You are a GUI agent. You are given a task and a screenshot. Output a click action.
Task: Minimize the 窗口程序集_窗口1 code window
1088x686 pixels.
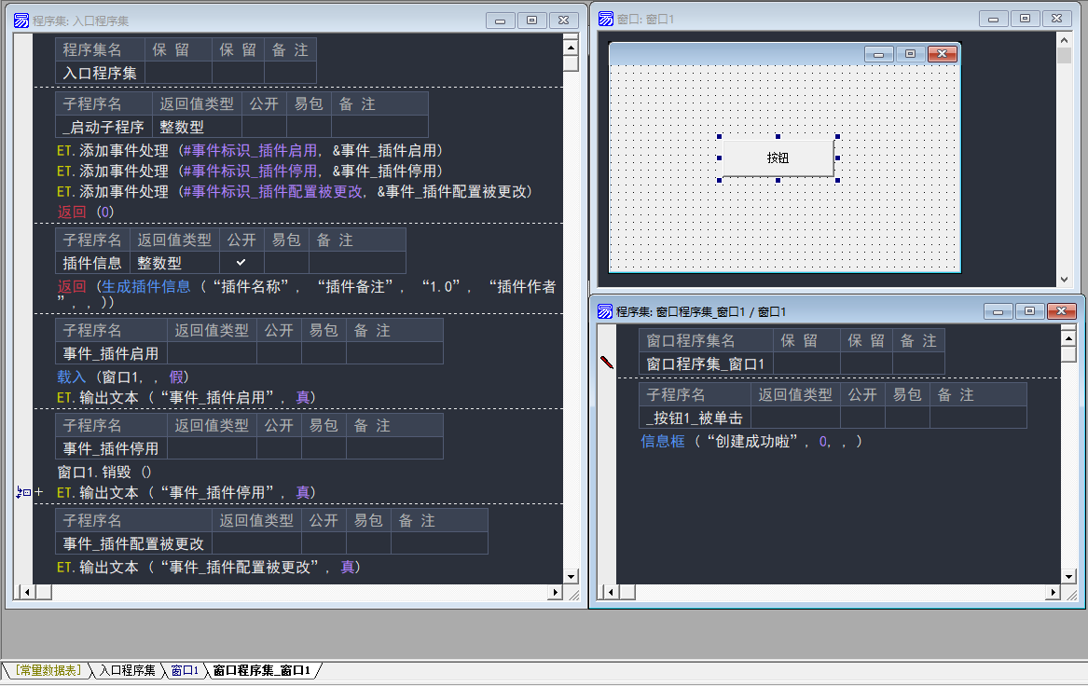pos(998,311)
